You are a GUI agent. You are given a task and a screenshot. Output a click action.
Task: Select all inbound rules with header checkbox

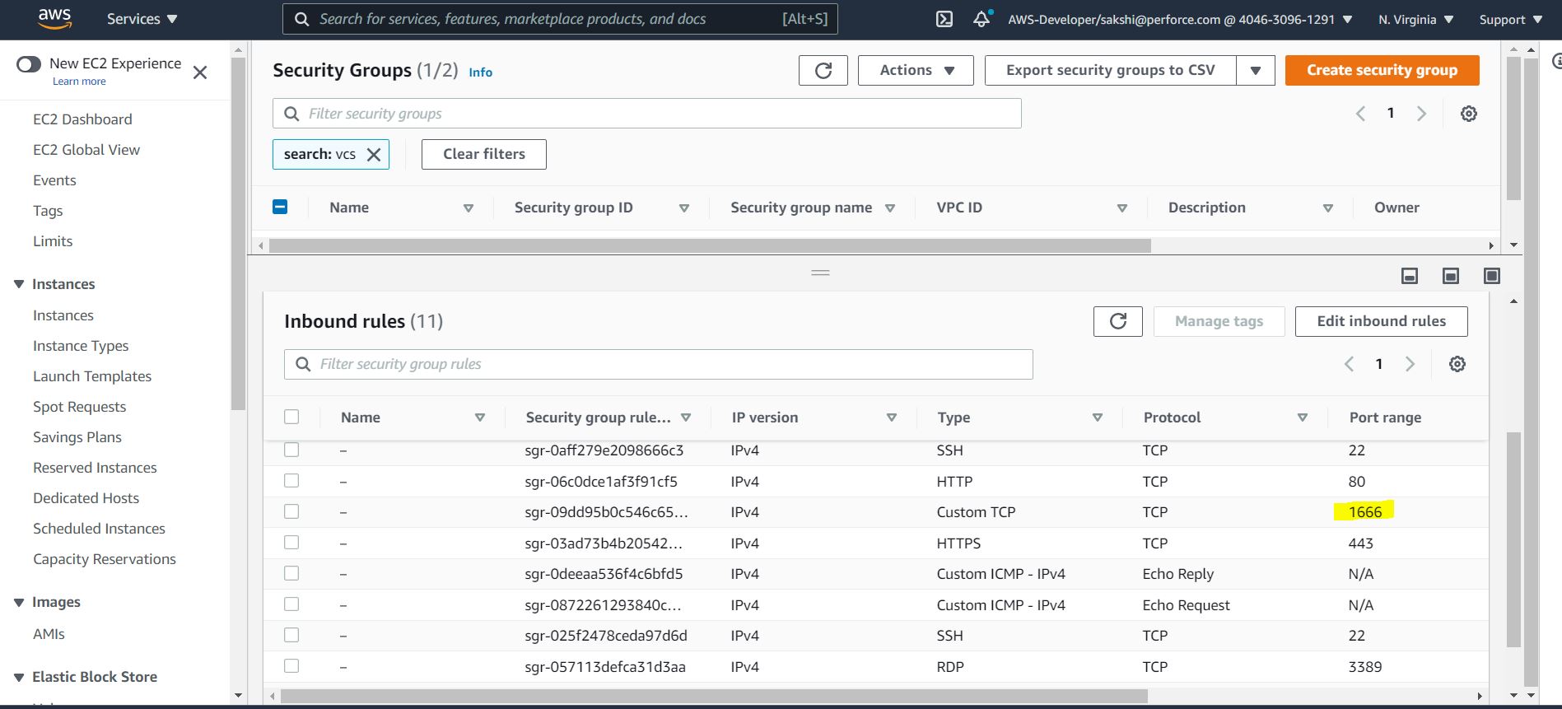pos(291,417)
